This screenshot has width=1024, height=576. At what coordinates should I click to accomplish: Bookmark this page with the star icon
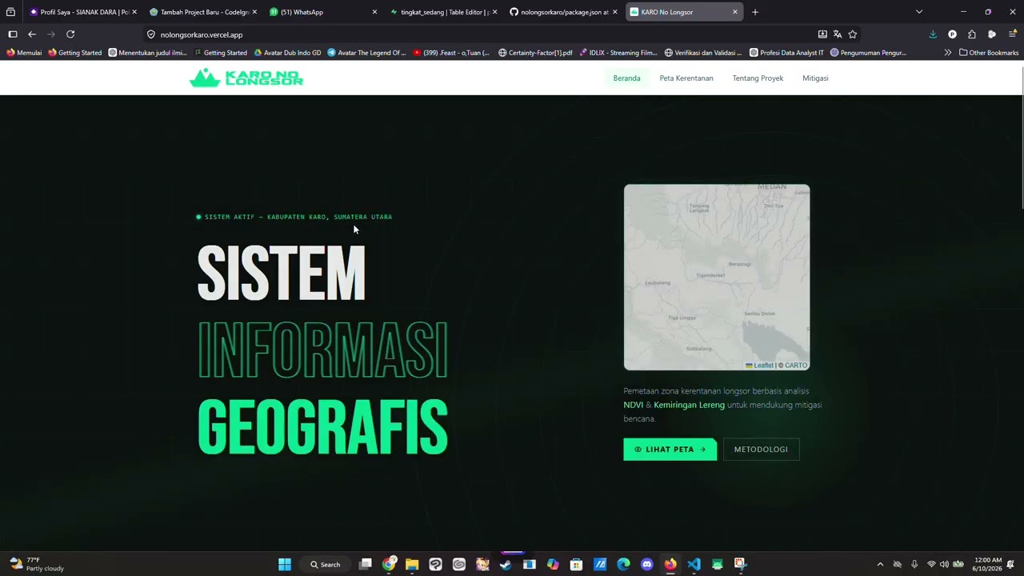(853, 34)
